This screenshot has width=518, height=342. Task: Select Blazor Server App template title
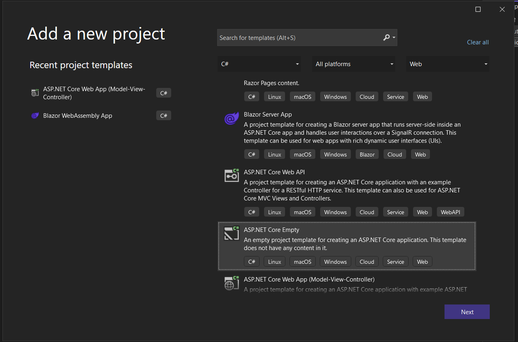268,115
